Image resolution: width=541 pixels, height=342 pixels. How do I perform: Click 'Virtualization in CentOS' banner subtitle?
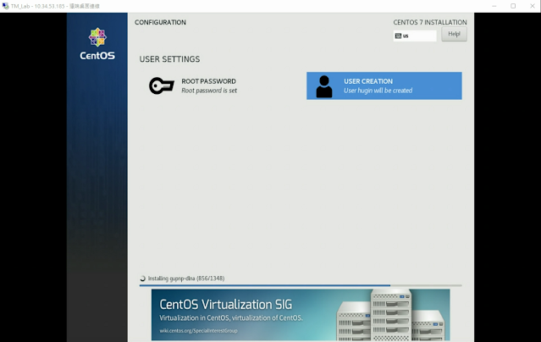(231, 317)
